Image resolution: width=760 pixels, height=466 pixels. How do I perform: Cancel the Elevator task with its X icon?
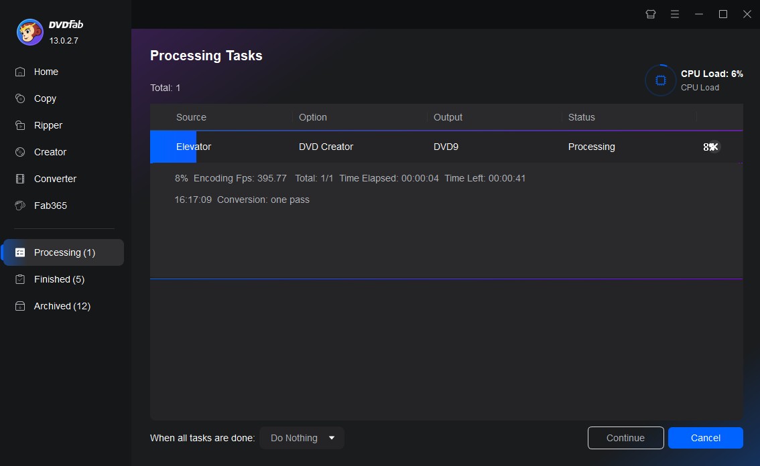tap(712, 147)
